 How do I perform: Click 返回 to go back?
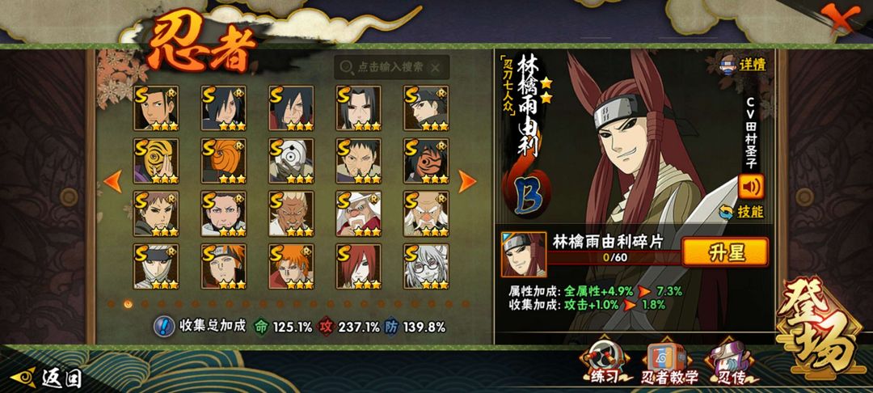47,378
